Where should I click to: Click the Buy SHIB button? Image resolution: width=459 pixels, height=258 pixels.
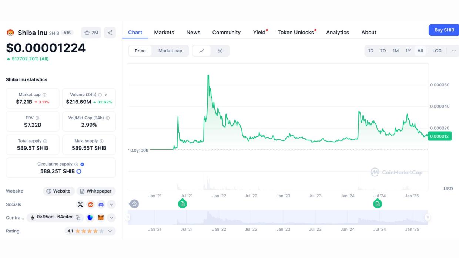444,30
